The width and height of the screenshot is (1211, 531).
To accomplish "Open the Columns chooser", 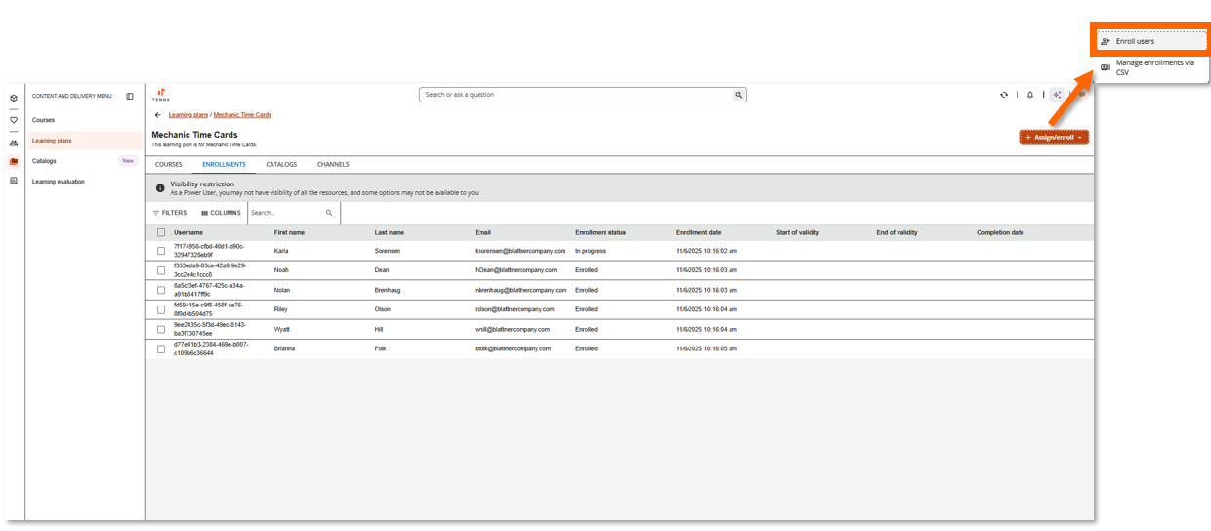I will 221,213.
